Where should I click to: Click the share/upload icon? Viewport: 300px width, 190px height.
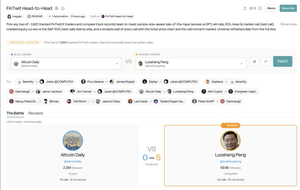[x=245, y=8]
